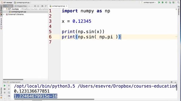Click the Search Everywhere magnifier icon
This screenshot has width=181, height=101.
[178, 3]
